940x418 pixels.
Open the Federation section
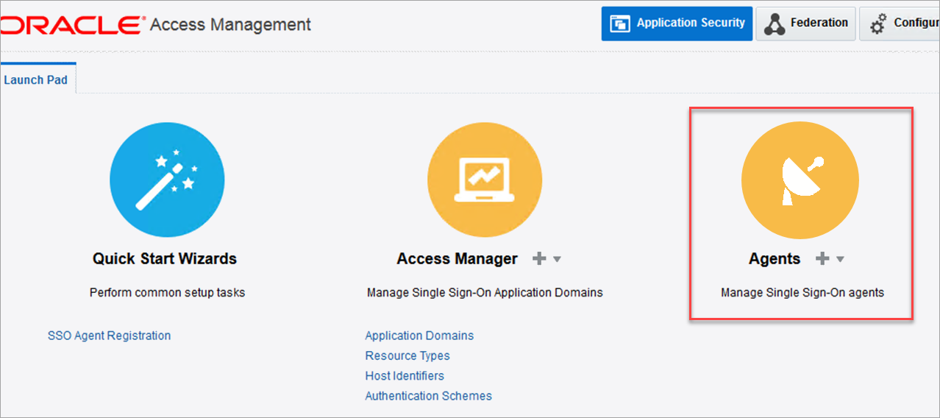[x=806, y=24]
